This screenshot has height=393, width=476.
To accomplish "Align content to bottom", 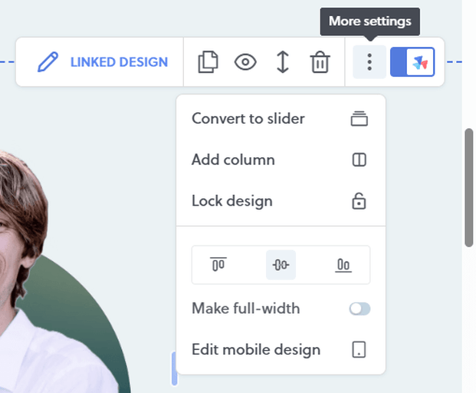I will [343, 265].
